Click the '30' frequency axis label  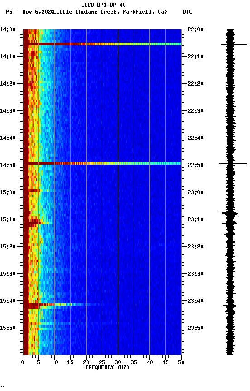[118, 362]
